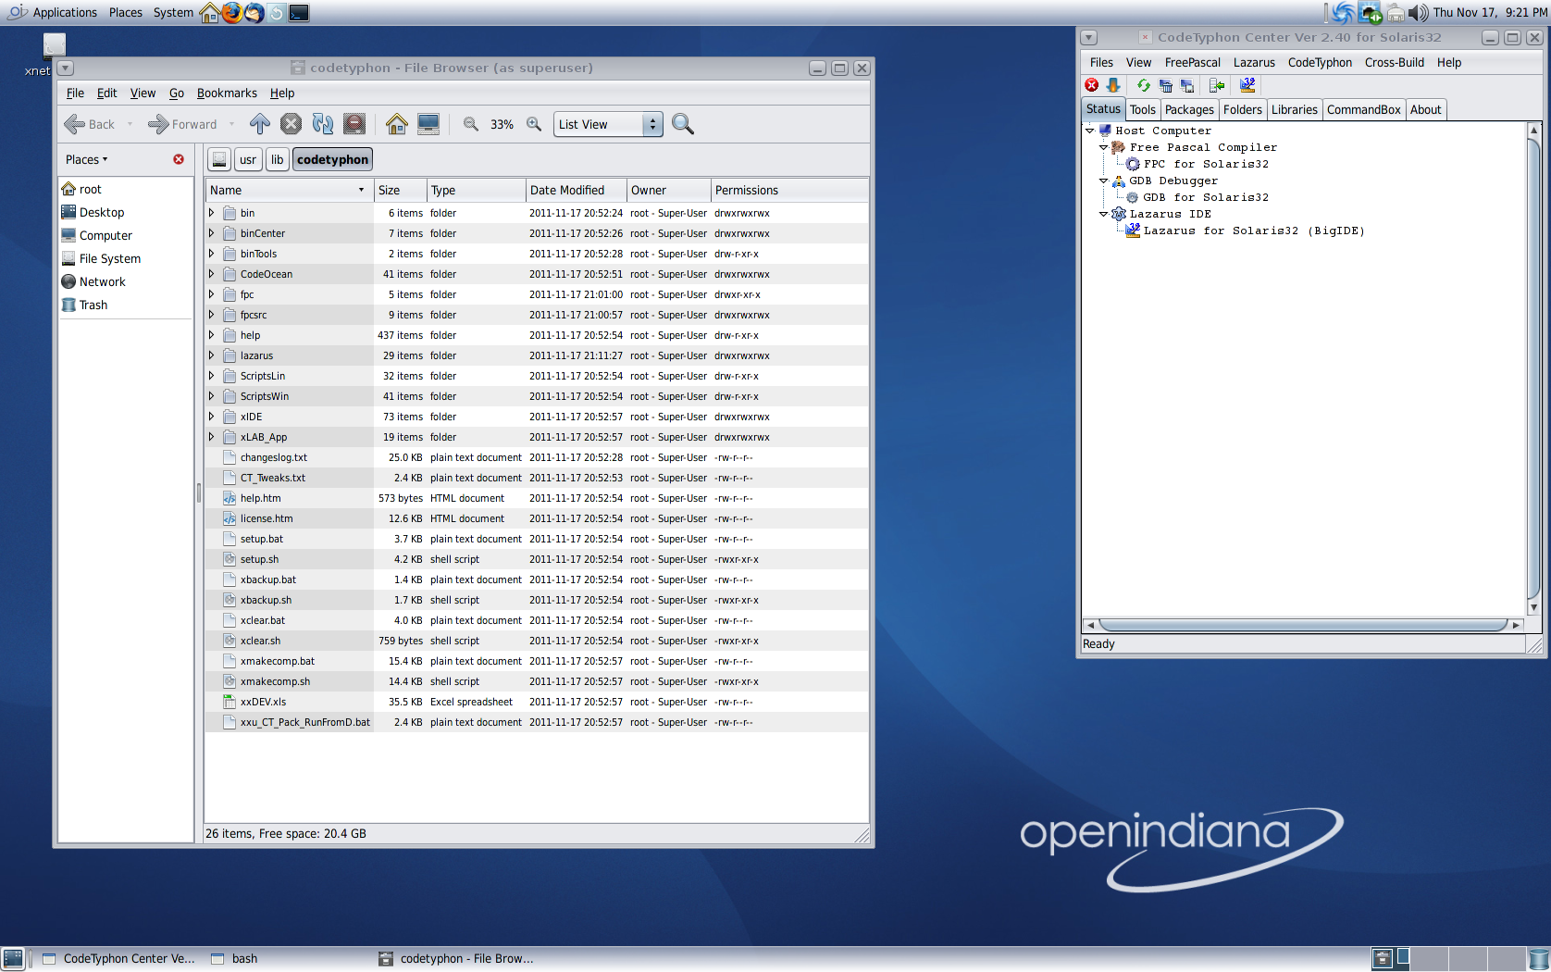Viewport: 1551px width, 972px height.
Task: Click the usr path breadcrumb button
Action: [x=248, y=159]
